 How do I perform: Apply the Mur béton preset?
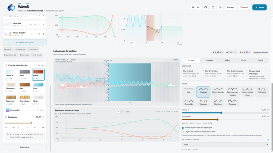[8, 50]
